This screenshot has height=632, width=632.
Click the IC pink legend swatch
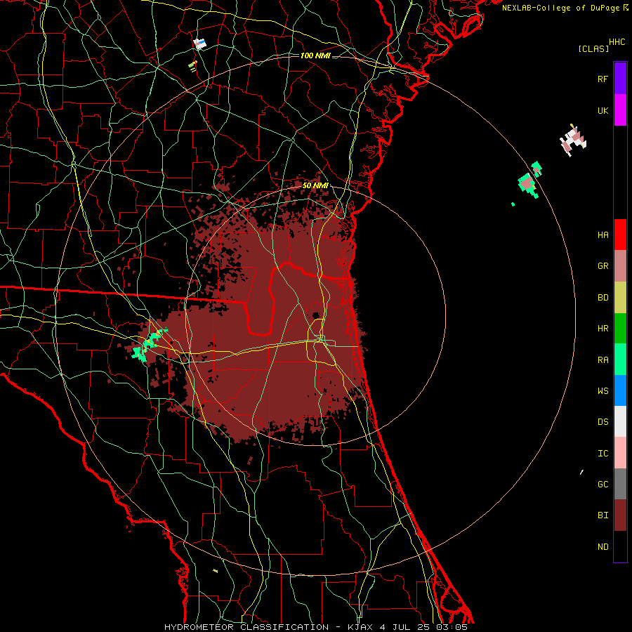[x=620, y=453]
